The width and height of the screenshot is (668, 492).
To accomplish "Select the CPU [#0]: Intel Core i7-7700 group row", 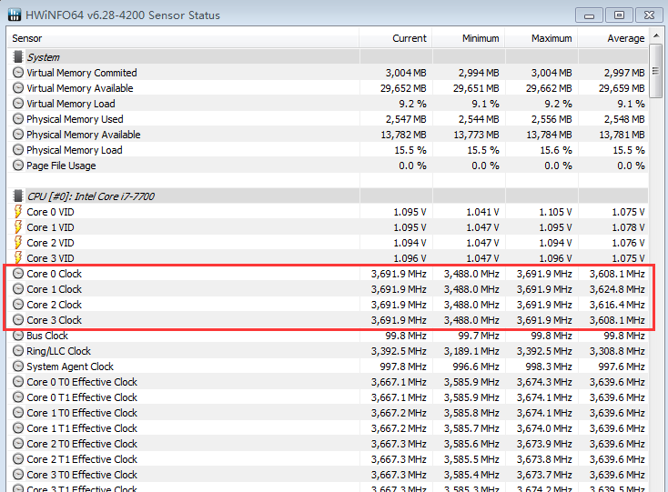I will [328, 196].
